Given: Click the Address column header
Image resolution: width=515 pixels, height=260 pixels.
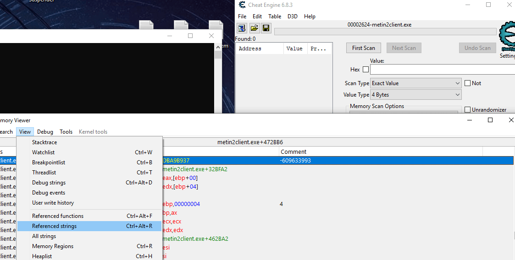Looking at the screenshot, I should (260, 49).
